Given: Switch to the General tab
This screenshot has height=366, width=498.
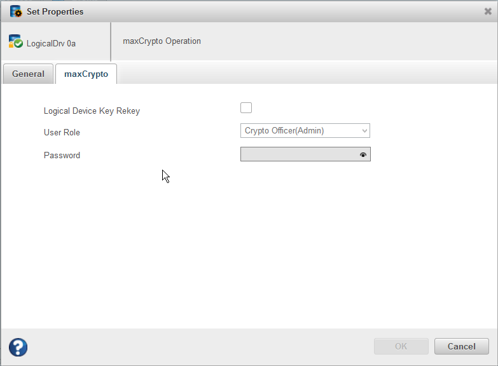Looking at the screenshot, I should point(28,74).
